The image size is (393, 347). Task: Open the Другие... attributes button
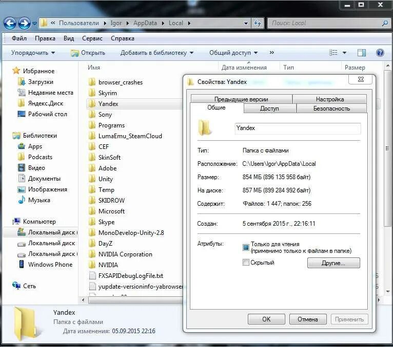[333, 263]
